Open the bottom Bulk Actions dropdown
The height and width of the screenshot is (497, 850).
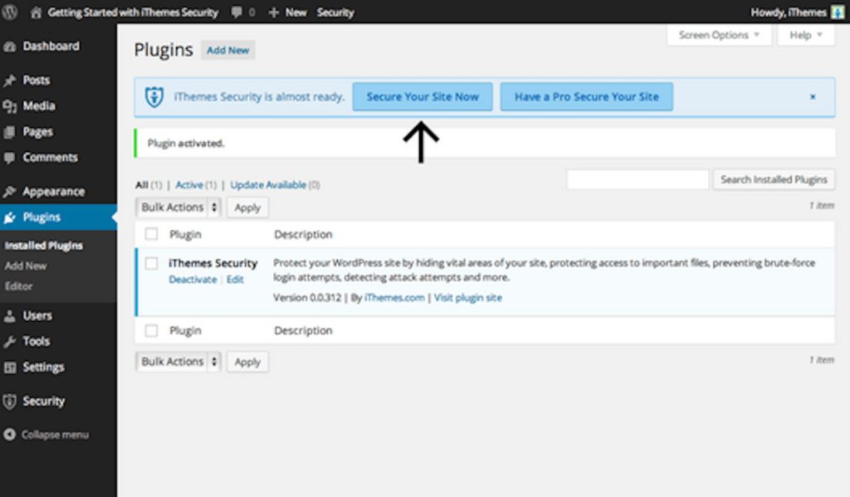[178, 362]
